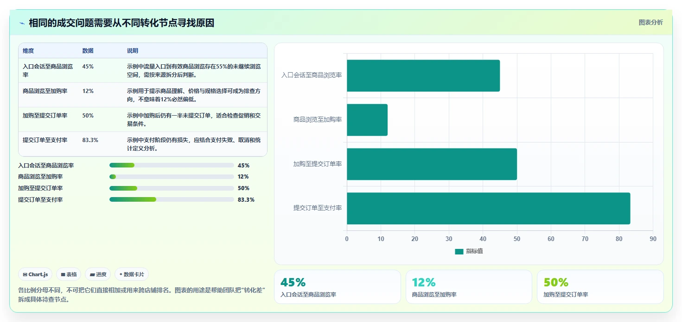This screenshot has height=322, width=682.
Task: Click x-axis tick label 90
Action: (x=653, y=239)
